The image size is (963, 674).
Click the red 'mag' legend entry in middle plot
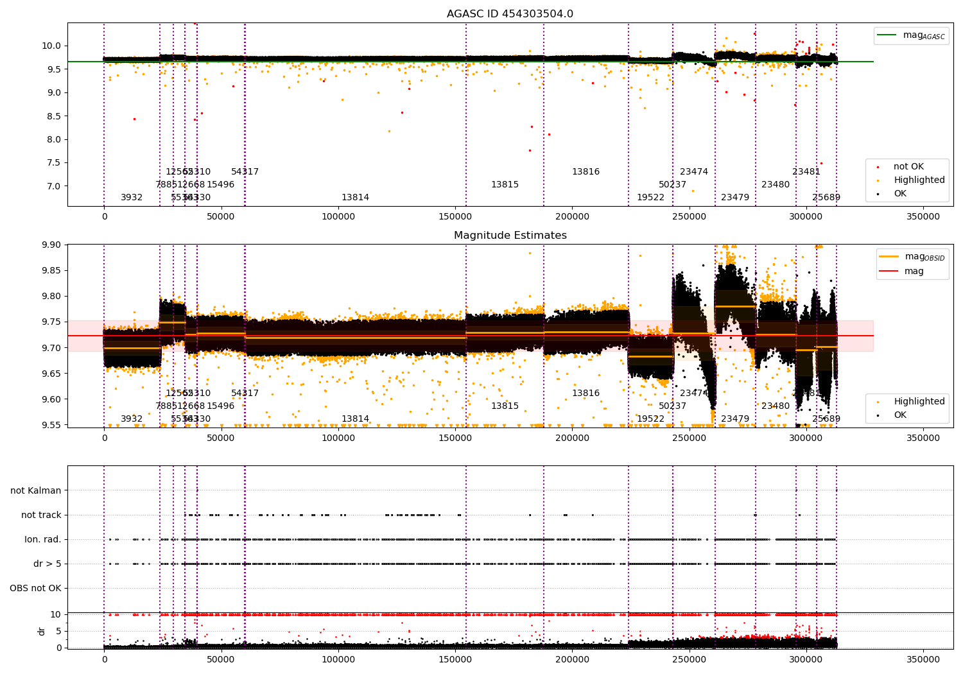pos(902,272)
